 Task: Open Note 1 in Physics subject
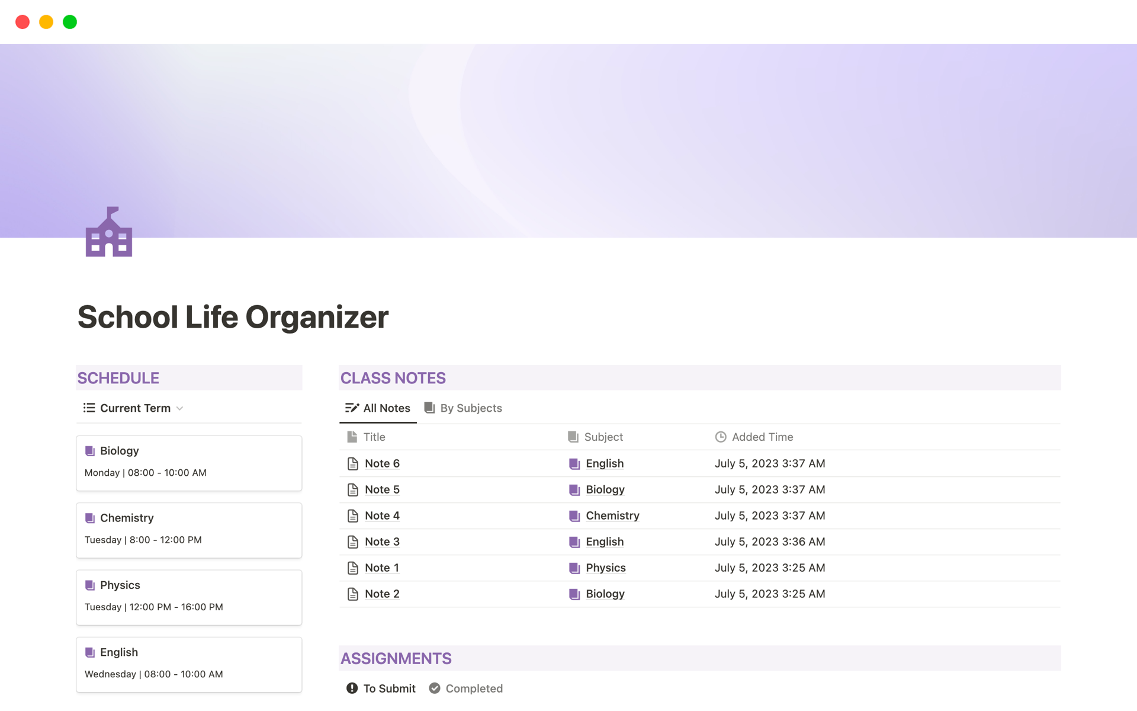(381, 567)
